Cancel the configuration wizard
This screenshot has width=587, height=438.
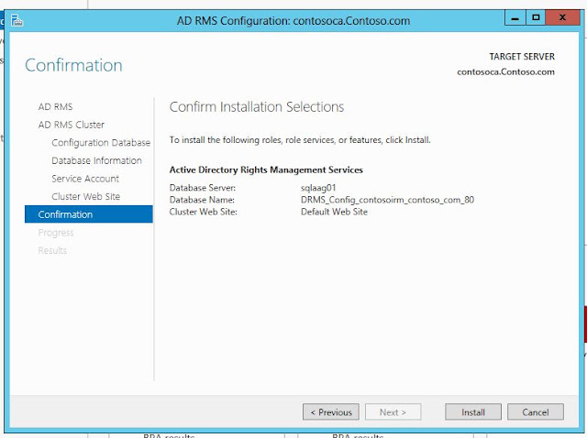tap(536, 411)
